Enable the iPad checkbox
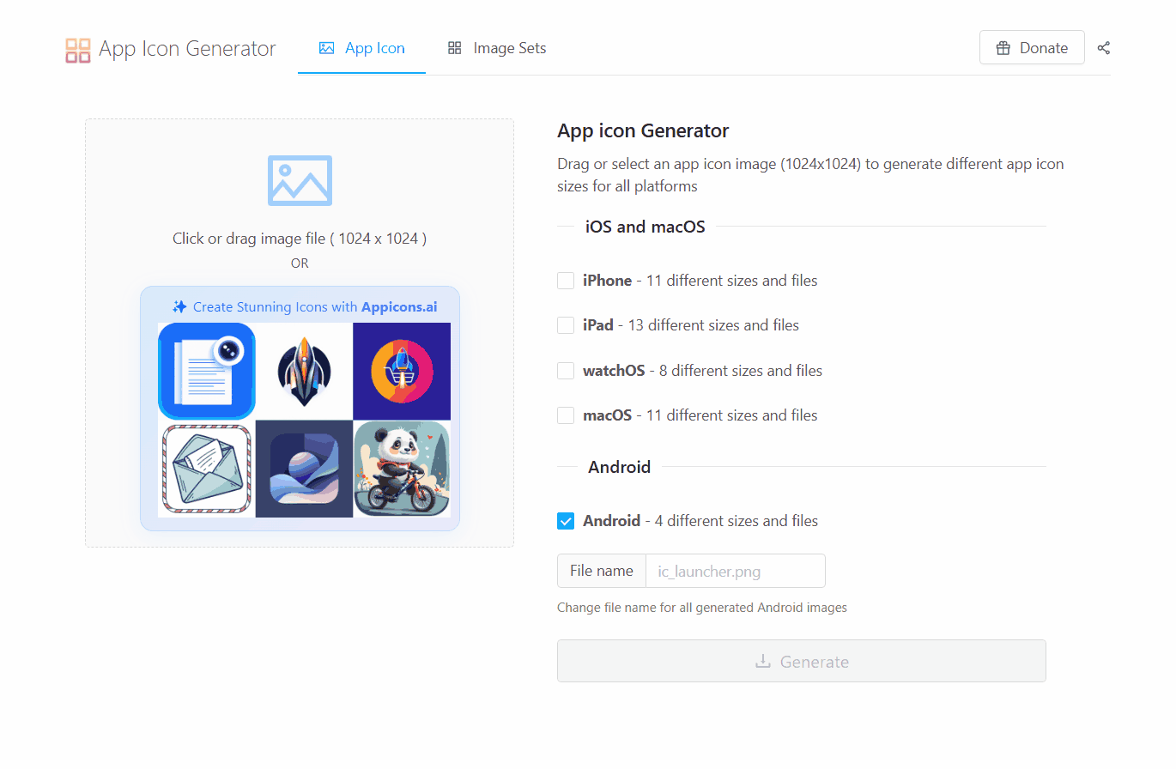Image resolution: width=1176 pixels, height=769 pixels. (566, 325)
